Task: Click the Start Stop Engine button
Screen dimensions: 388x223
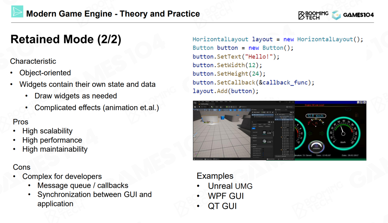Action: 317,147
